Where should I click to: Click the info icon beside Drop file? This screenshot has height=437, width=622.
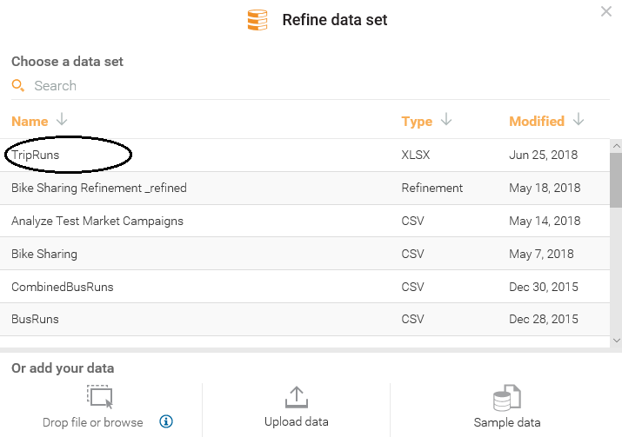(166, 422)
